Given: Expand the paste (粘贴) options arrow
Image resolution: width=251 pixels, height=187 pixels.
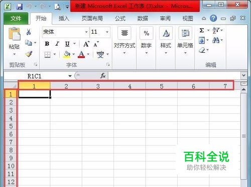Looking at the screenshot, I should [15, 54].
